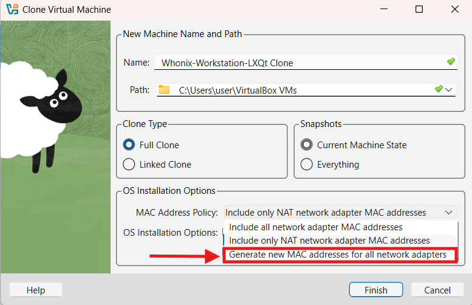The image size is (472, 305).
Task: Click the folder icon in Path field
Action: click(x=164, y=90)
